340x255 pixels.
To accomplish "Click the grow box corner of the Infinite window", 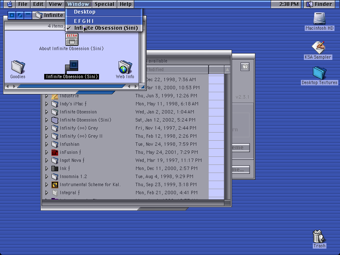I will pyautogui.click(x=142, y=87).
